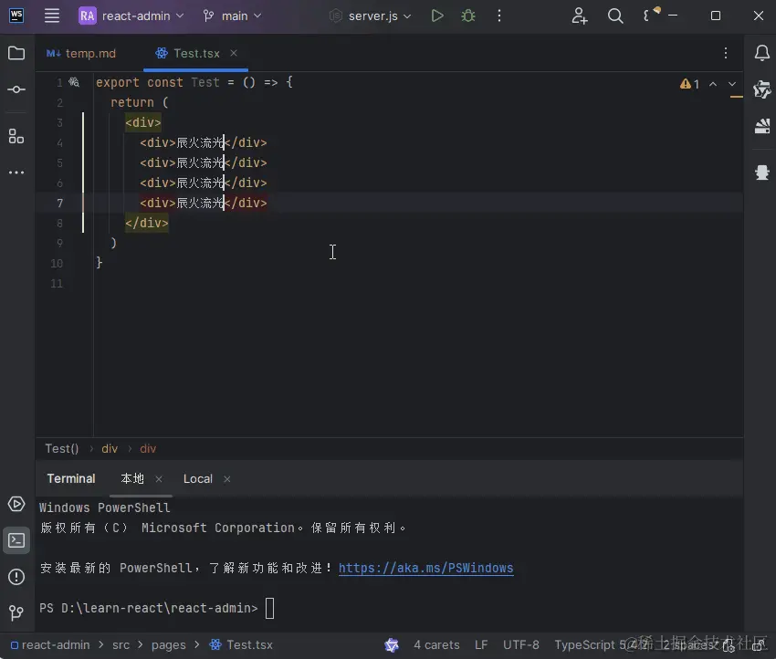The height and width of the screenshot is (659, 776).
Task: Click the LF line separator widget
Action: (x=481, y=644)
